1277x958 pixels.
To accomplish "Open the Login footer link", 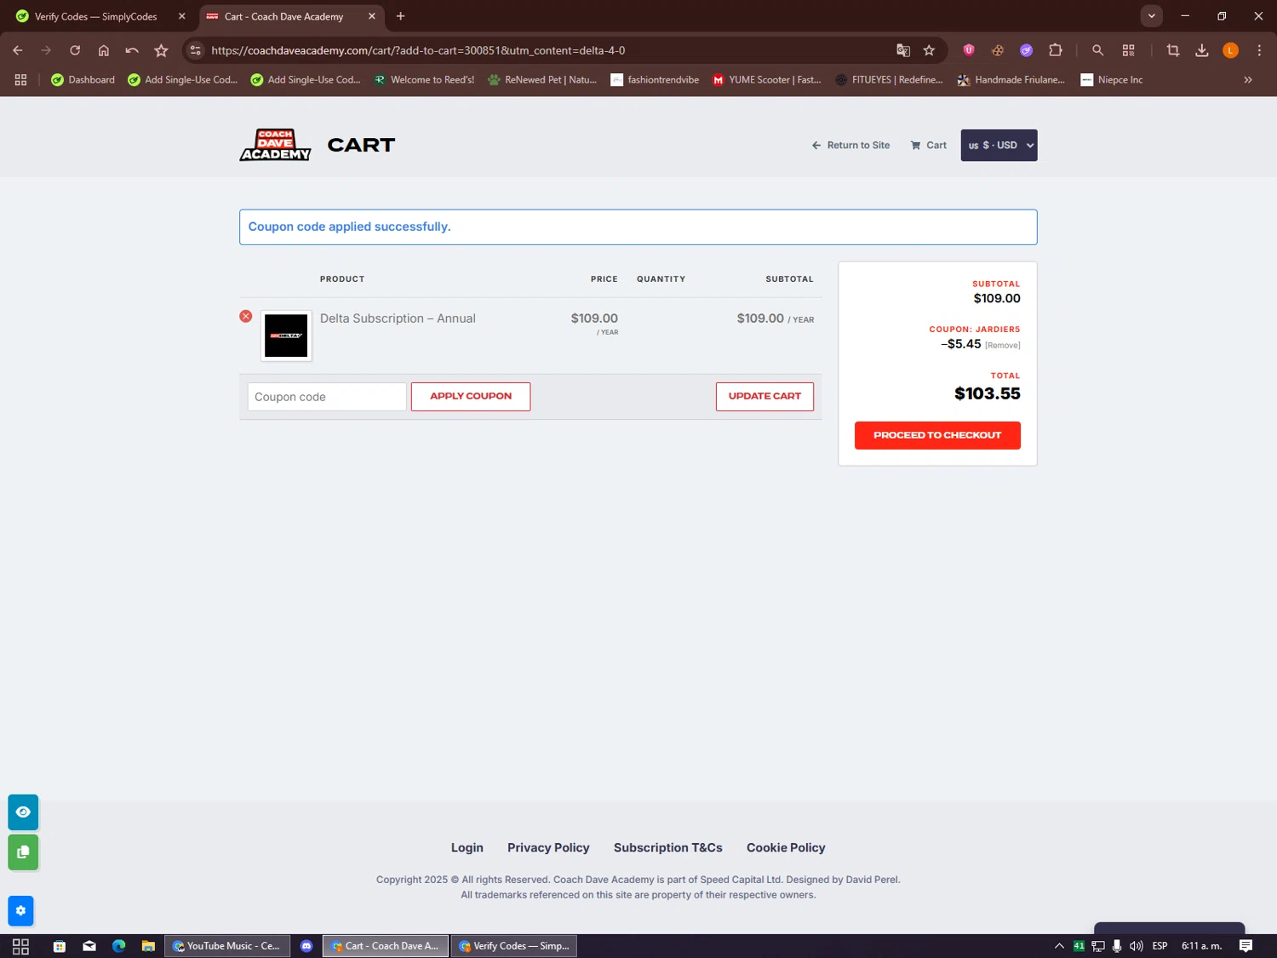I will click(467, 847).
